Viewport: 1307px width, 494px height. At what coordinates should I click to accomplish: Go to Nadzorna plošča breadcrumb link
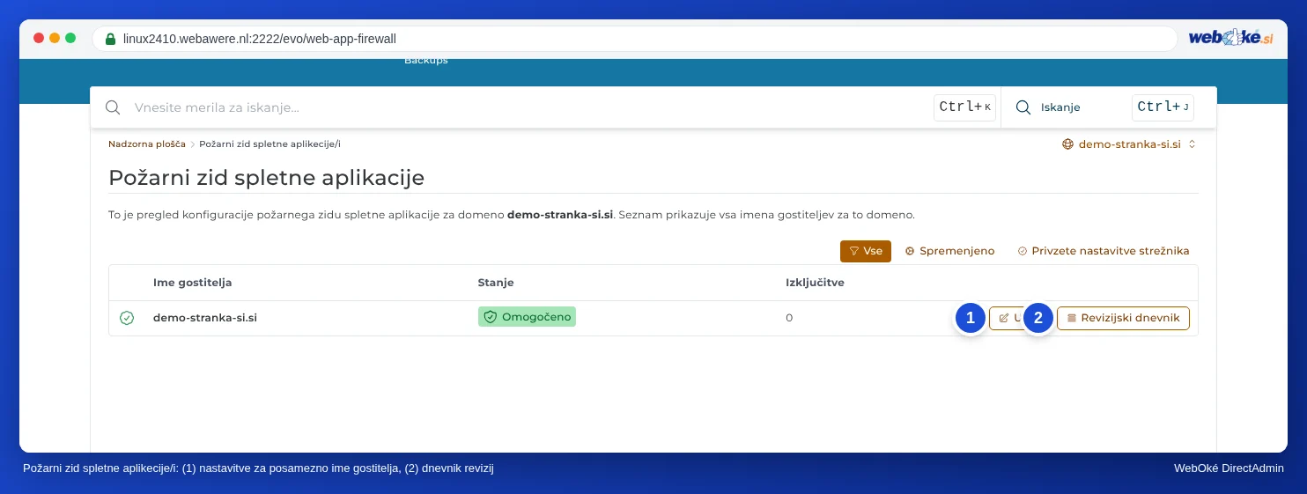click(147, 144)
